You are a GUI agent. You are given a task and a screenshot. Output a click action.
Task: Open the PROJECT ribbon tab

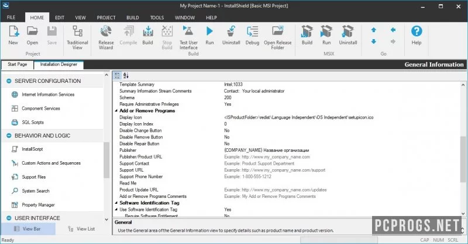(x=106, y=18)
